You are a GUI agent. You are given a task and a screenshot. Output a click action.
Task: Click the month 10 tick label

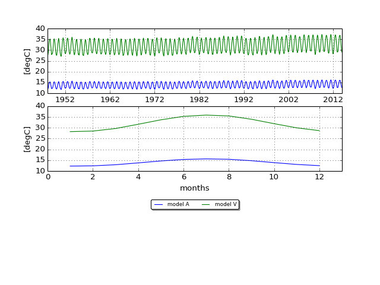coord(274,177)
